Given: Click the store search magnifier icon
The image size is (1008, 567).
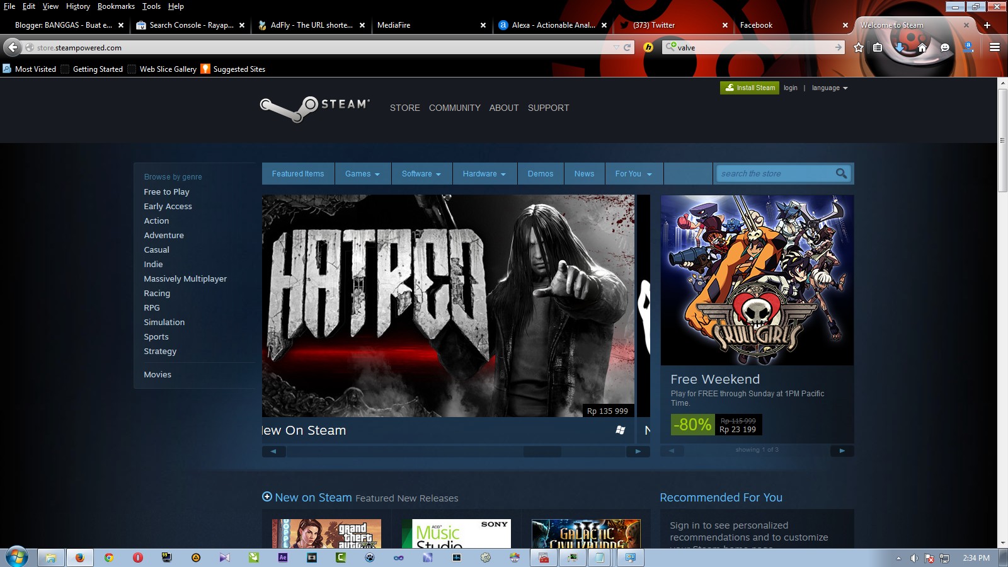Looking at the screenshot, I should [841, 173].
